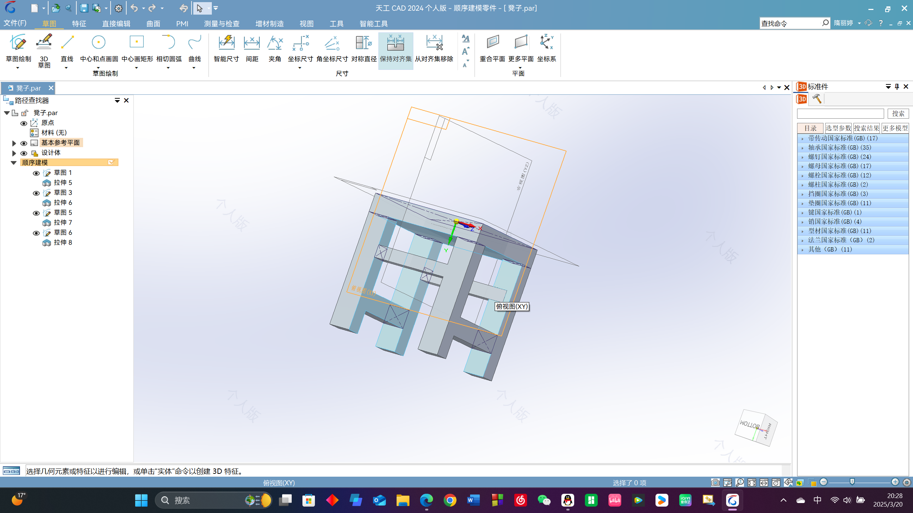Activate the 间距 distance dimension tool
The height and width of the screenshot is (513, 913).
coord(252,48)
